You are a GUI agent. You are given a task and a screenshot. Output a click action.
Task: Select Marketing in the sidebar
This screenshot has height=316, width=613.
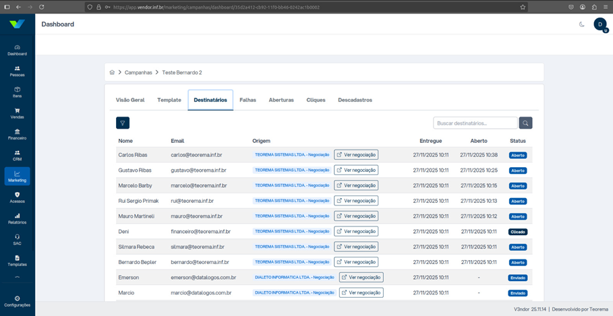click(x=18, y=177)
